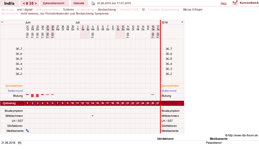Image resolution: width=259 pixels, height=149 pixels.
Task: Select cycle day 20 cell
Action: click(123, 103)
